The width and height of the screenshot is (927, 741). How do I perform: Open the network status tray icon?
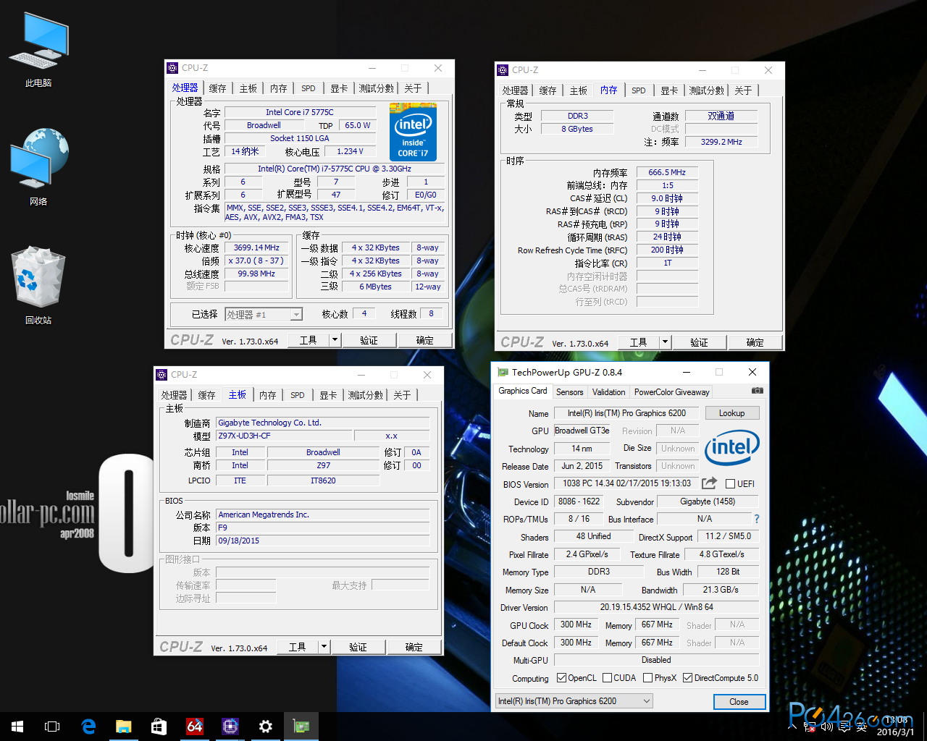point(810,727)
